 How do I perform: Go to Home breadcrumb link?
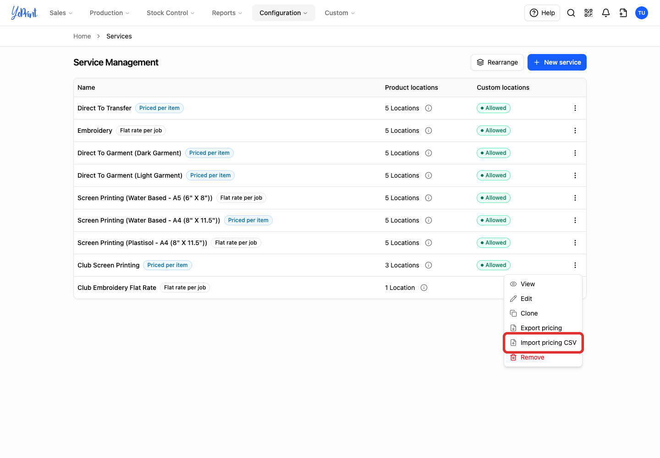click(x=82, y=36)
